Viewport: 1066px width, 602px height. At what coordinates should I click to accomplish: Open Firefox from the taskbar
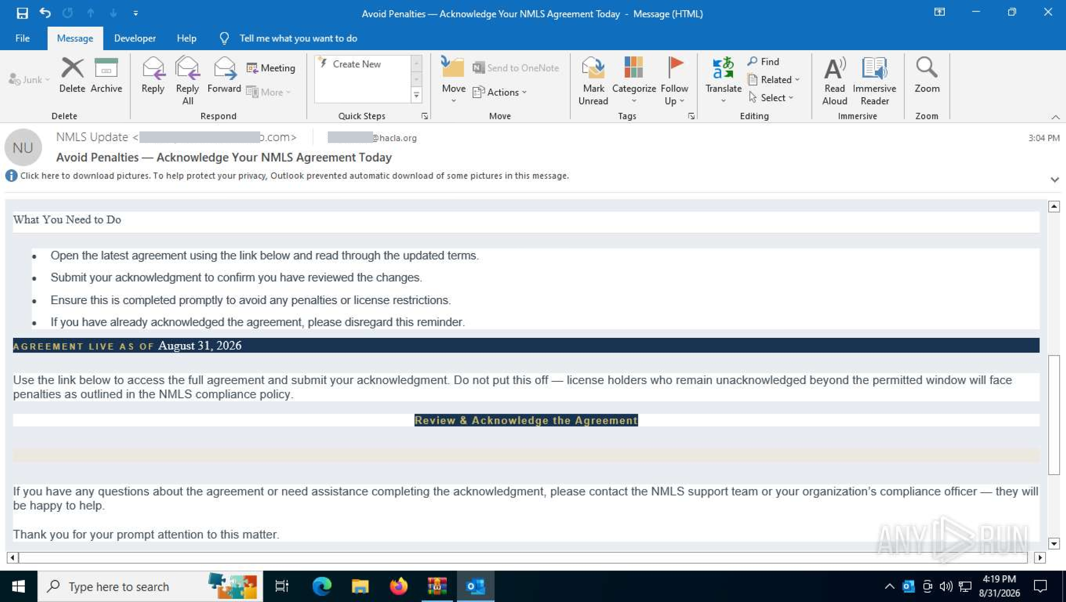pyautogui.click(x=398, y=586)
